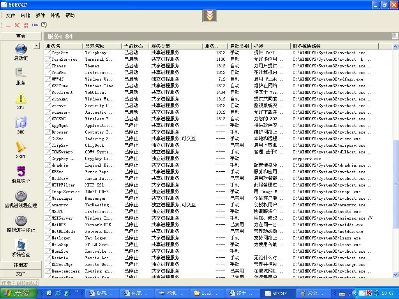399x299 pixels.
Task: Sort by the 启动类别 column header
Action: (240, 46)
